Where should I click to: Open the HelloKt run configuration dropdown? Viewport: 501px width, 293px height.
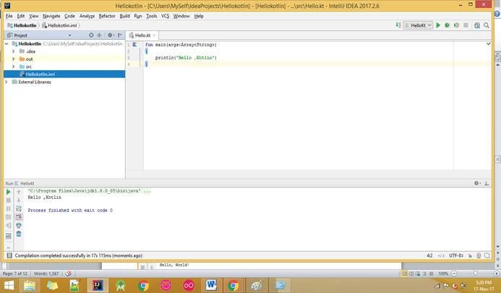point(419,25)
